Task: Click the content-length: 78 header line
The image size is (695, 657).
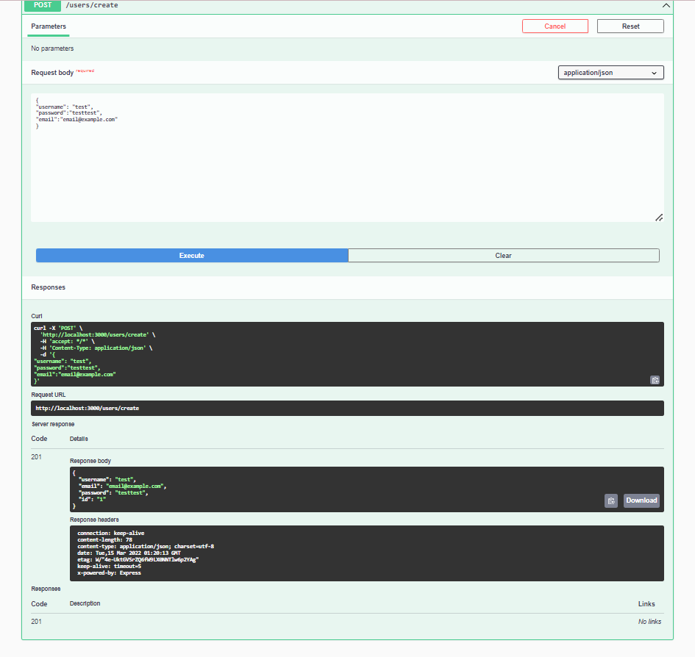Action: (104, 539)
